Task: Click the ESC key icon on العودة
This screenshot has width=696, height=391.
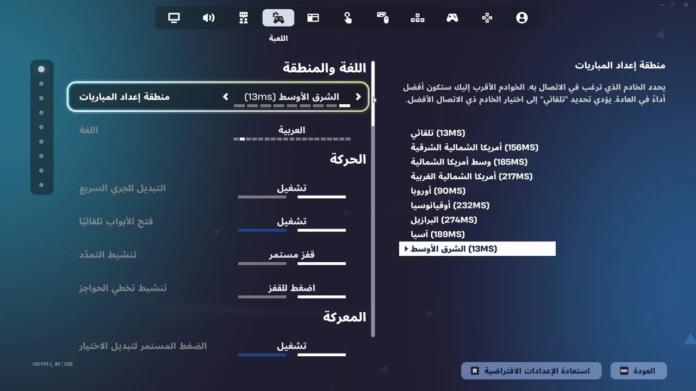Action: point(624,371)
